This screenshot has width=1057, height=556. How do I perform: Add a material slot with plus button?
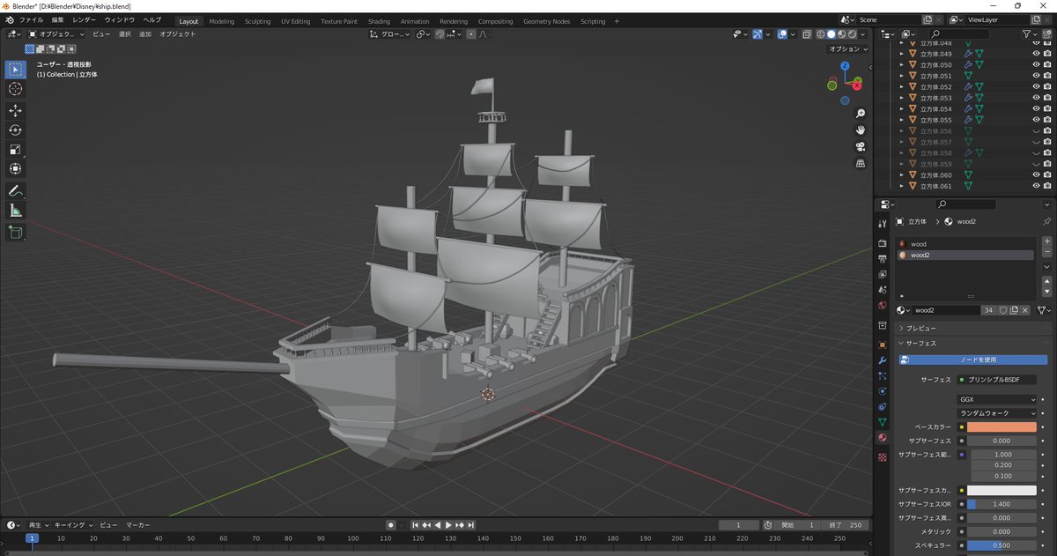[x=1046, y=241]
